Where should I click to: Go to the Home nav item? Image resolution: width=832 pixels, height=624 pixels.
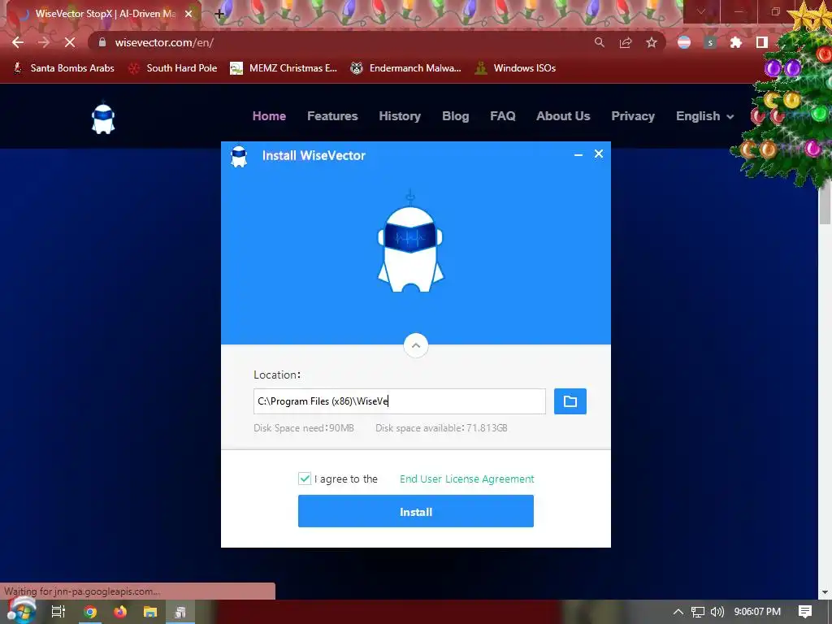point(269,115)
